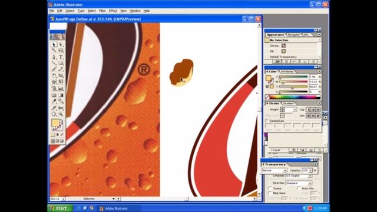Click the Yellow slider in Color panel

click(293, 87)
